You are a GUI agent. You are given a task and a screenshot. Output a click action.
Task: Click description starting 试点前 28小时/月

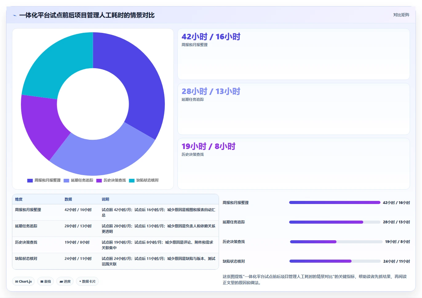(158, 229)
